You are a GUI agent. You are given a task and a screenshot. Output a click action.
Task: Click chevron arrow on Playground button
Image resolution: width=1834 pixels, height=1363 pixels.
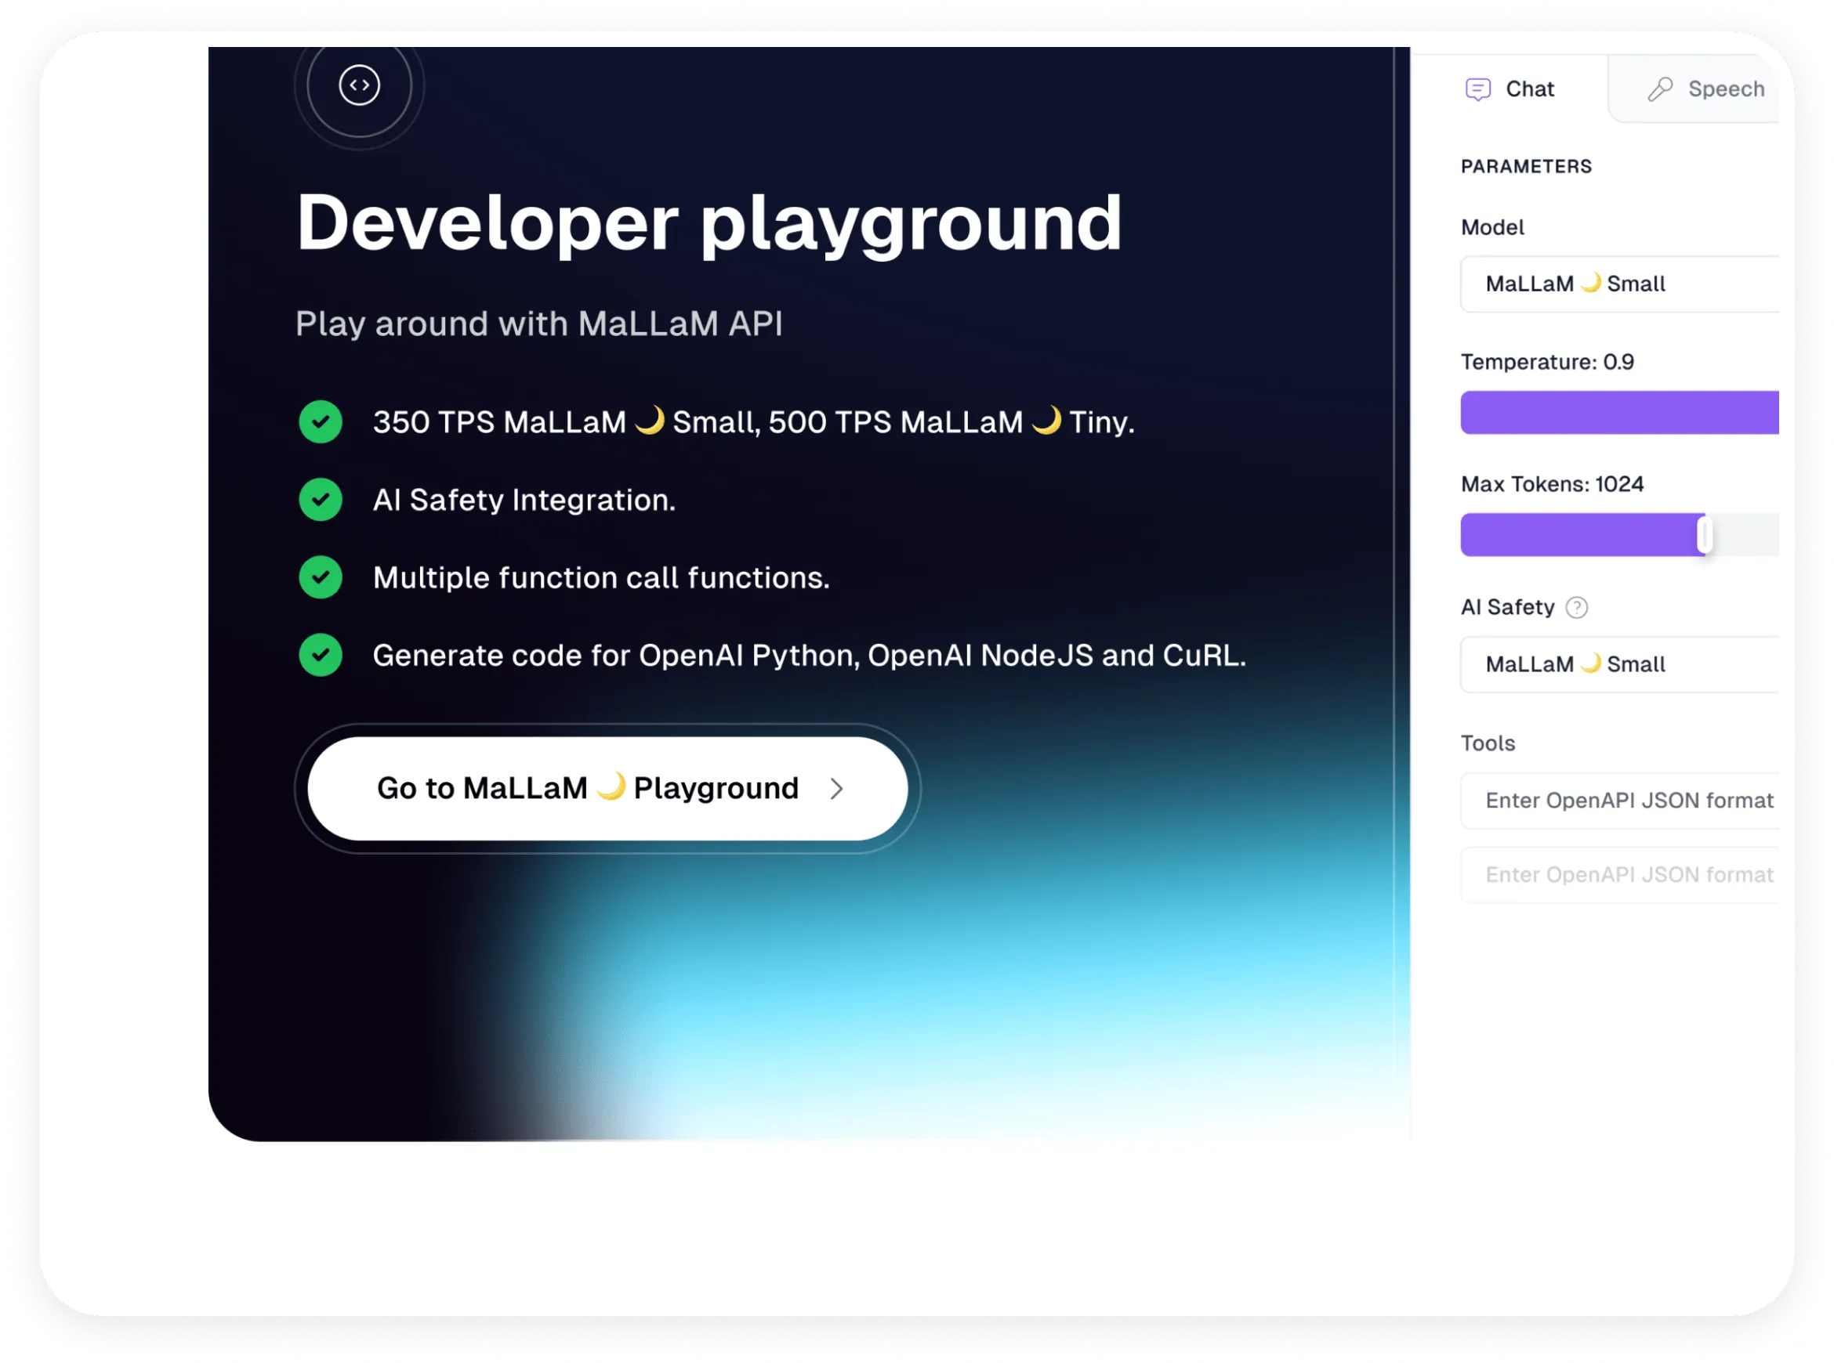click(x=837, y=789)
